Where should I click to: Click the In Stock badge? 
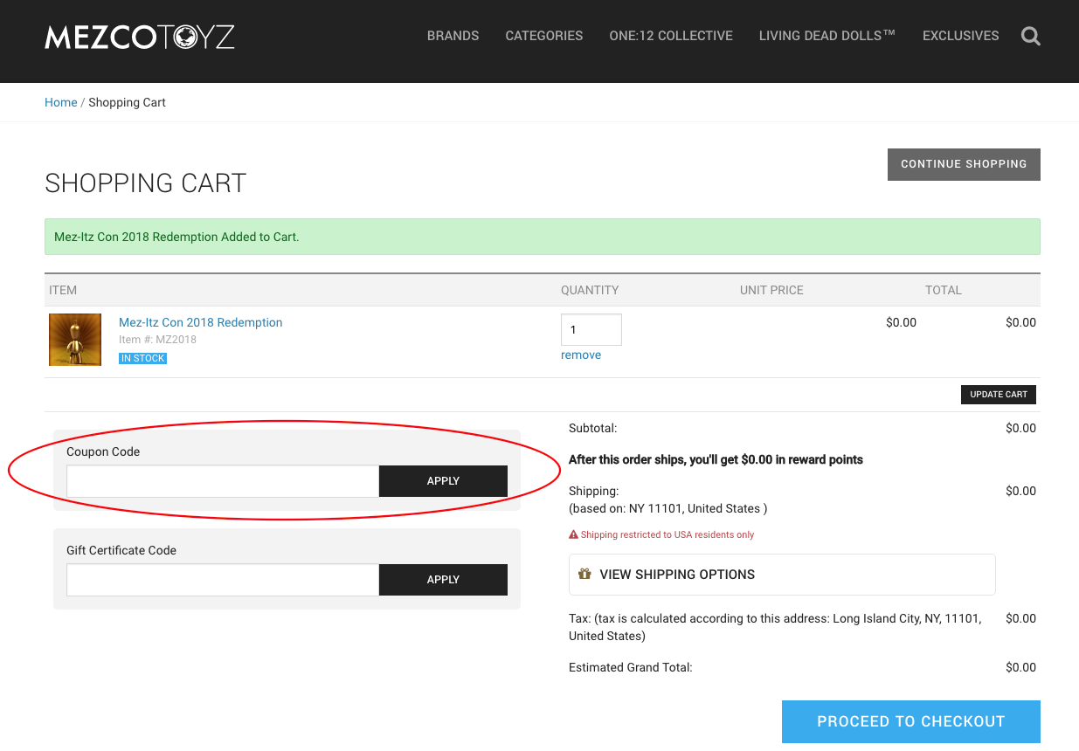point(143,358)
